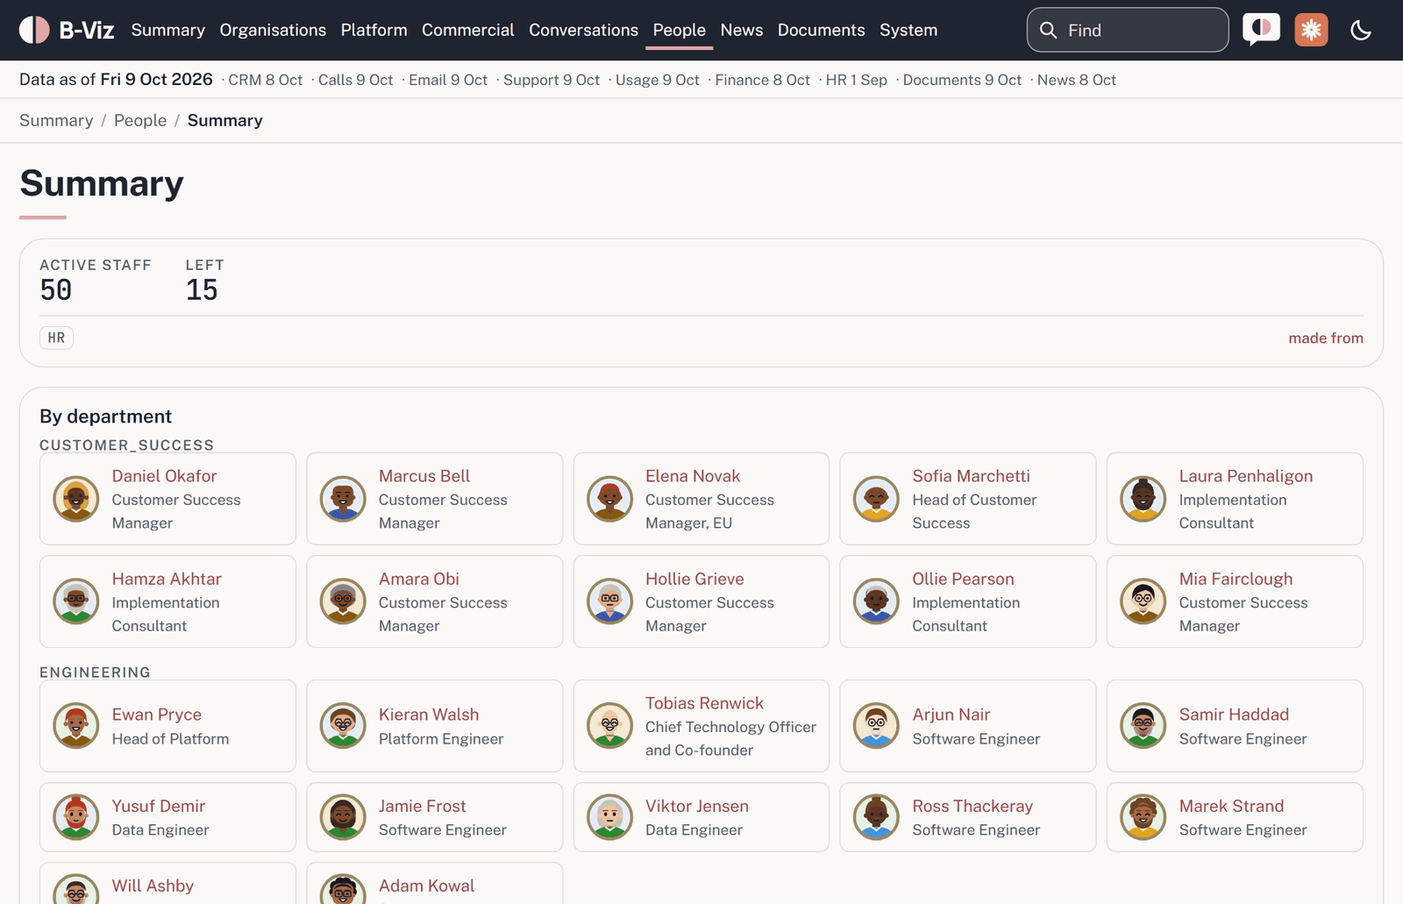Click the B-Viz logo icon

[x=34, y=30]
